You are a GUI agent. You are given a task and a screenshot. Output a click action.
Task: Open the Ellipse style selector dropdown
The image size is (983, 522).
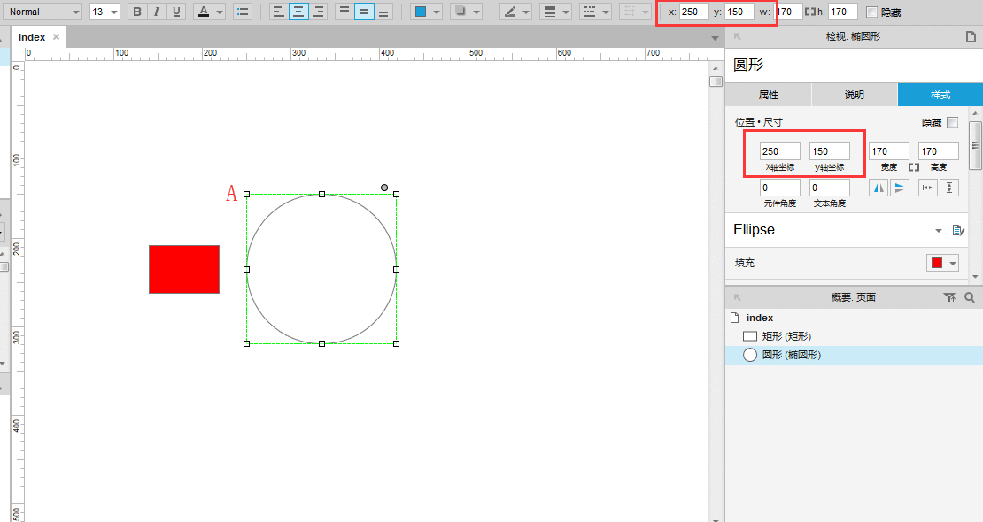[939, 231]
